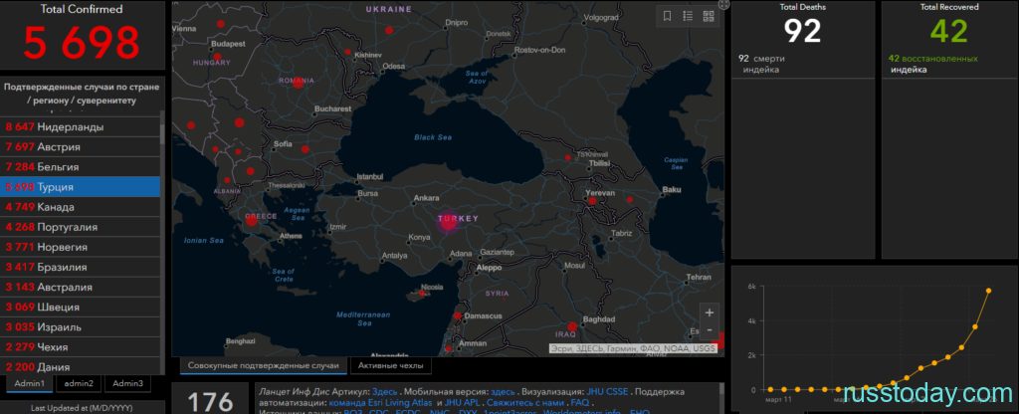Click the red case marker over Greece

pyautogui.click(x=252, y=220)
